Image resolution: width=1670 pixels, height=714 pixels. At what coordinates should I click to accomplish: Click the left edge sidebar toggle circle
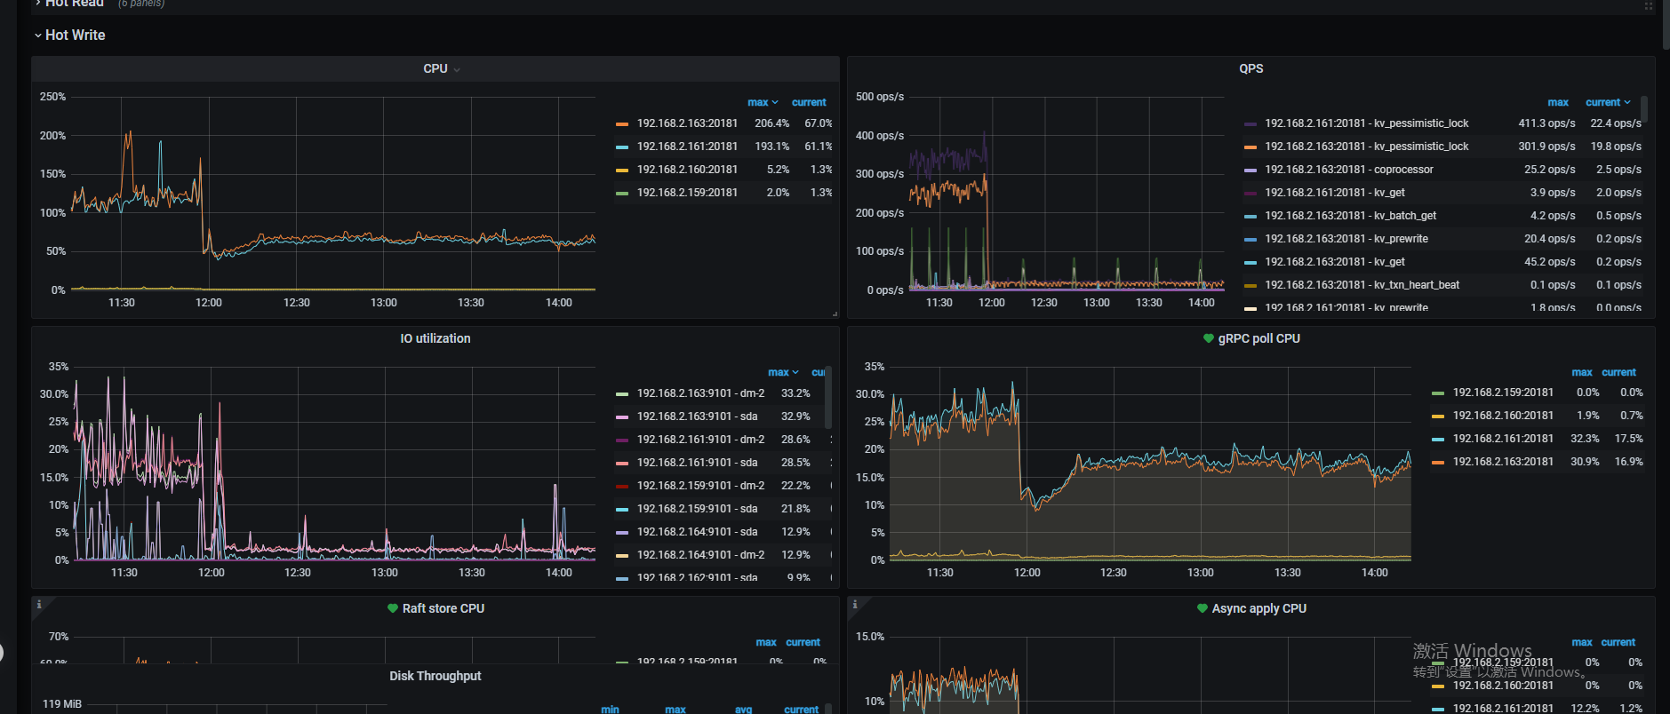coord(1,653)
